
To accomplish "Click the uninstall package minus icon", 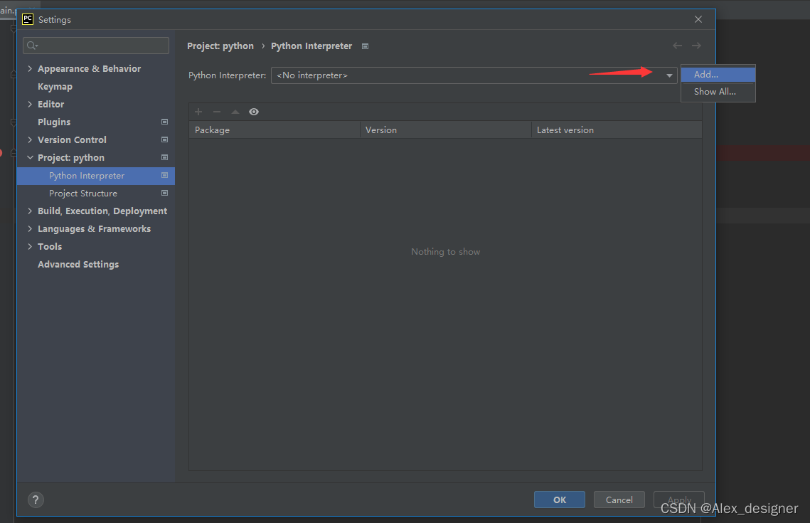I will pyautogui.click(x=217, y=112).
